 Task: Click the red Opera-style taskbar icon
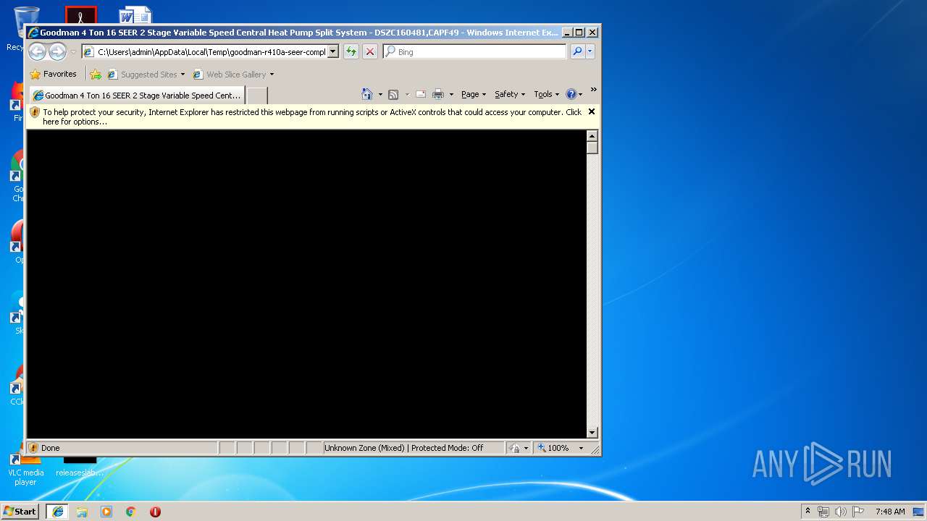(155, 512)
